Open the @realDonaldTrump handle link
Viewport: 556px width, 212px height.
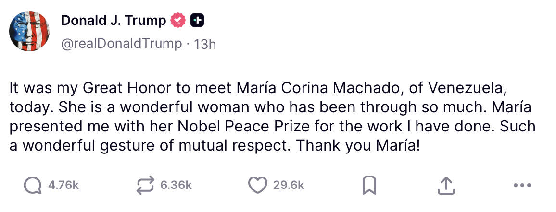pyautogui.click(x=122, y=44)
